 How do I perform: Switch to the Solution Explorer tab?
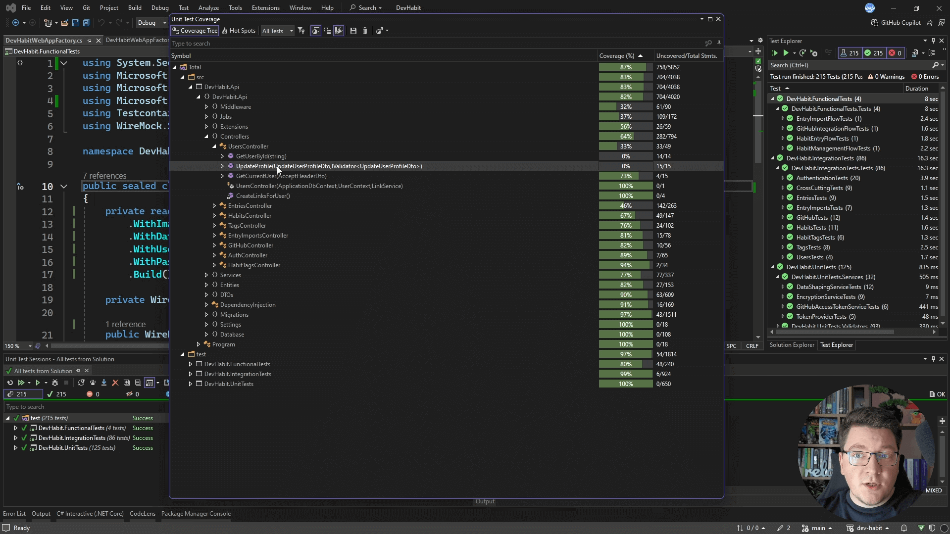pos(792,345)
